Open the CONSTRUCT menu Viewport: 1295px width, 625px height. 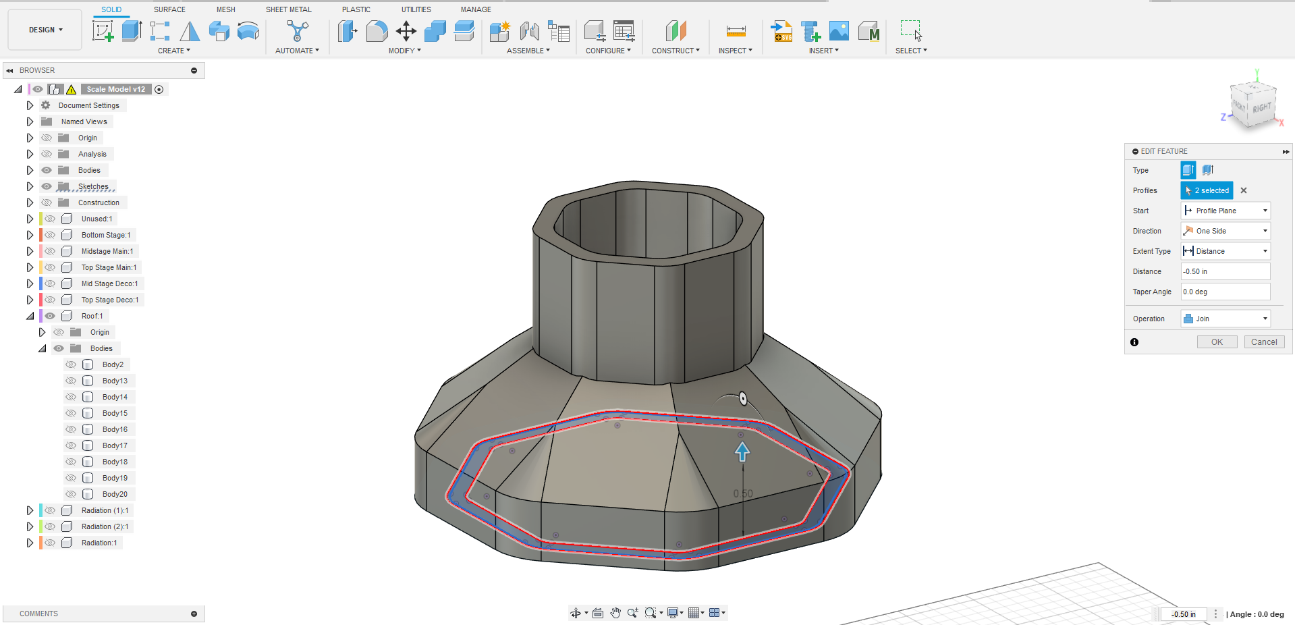676,51
